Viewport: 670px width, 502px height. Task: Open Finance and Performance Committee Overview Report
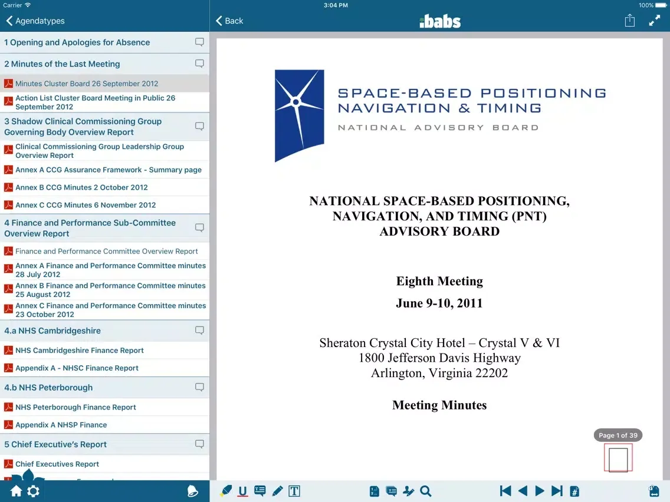[105, 251]
